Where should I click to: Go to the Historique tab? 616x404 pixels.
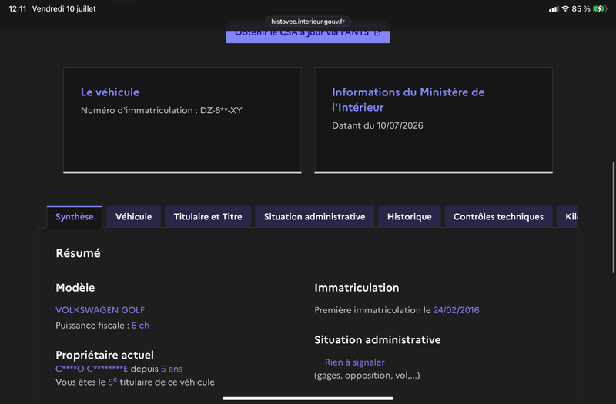(410, 217)
